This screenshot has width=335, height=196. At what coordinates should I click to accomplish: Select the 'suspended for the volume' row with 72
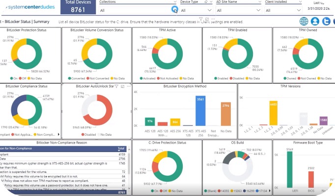point(63,171)
